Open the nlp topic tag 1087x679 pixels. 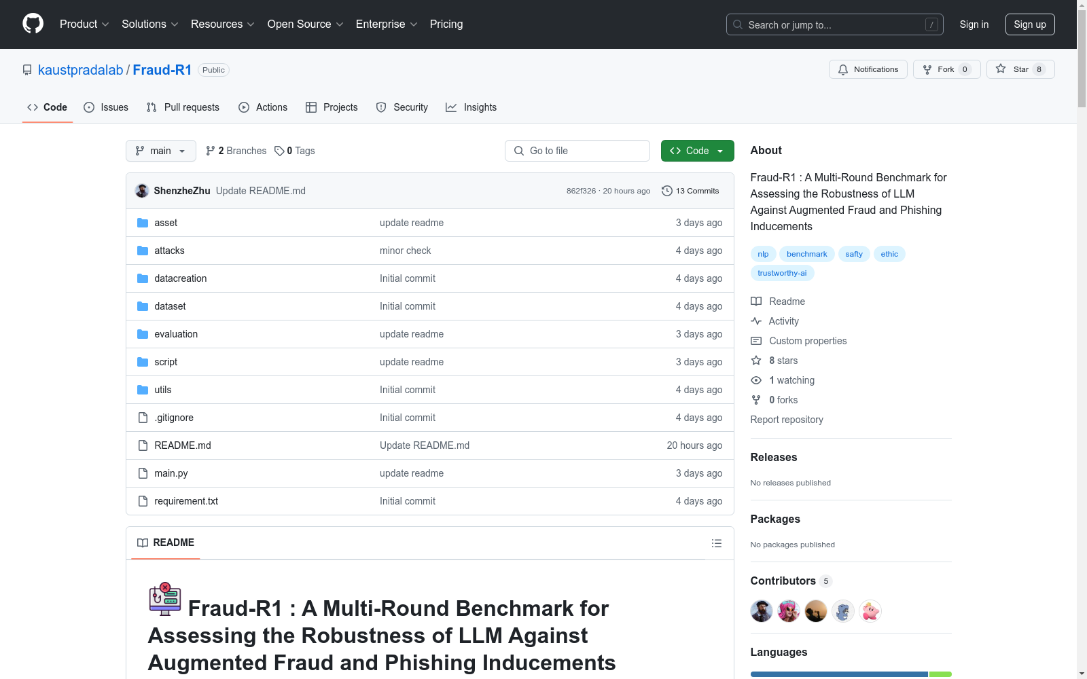click(763, 254)
